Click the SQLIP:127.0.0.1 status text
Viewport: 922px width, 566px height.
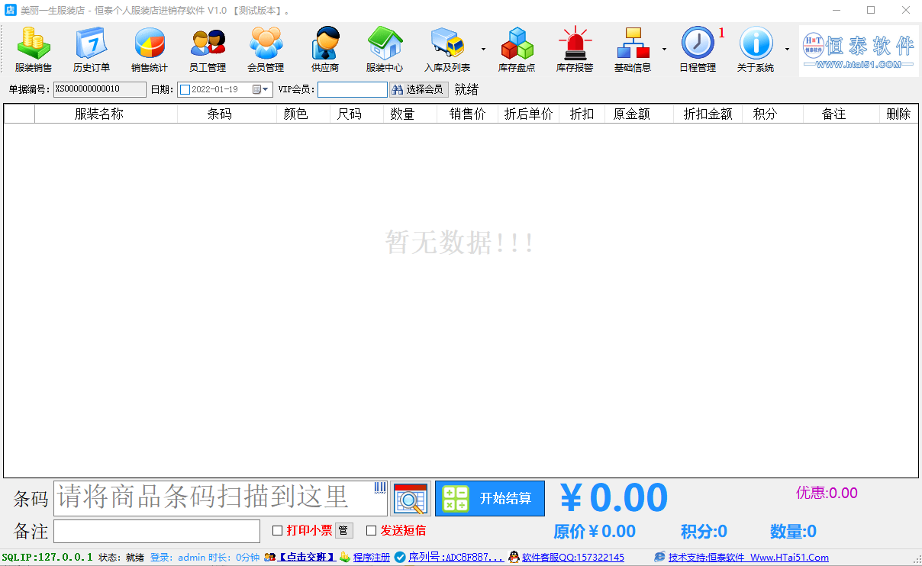pos(47,558)
